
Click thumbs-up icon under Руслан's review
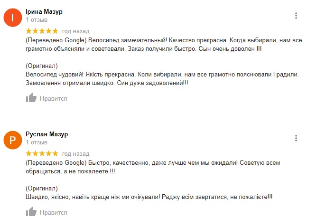tap(31, 212)
